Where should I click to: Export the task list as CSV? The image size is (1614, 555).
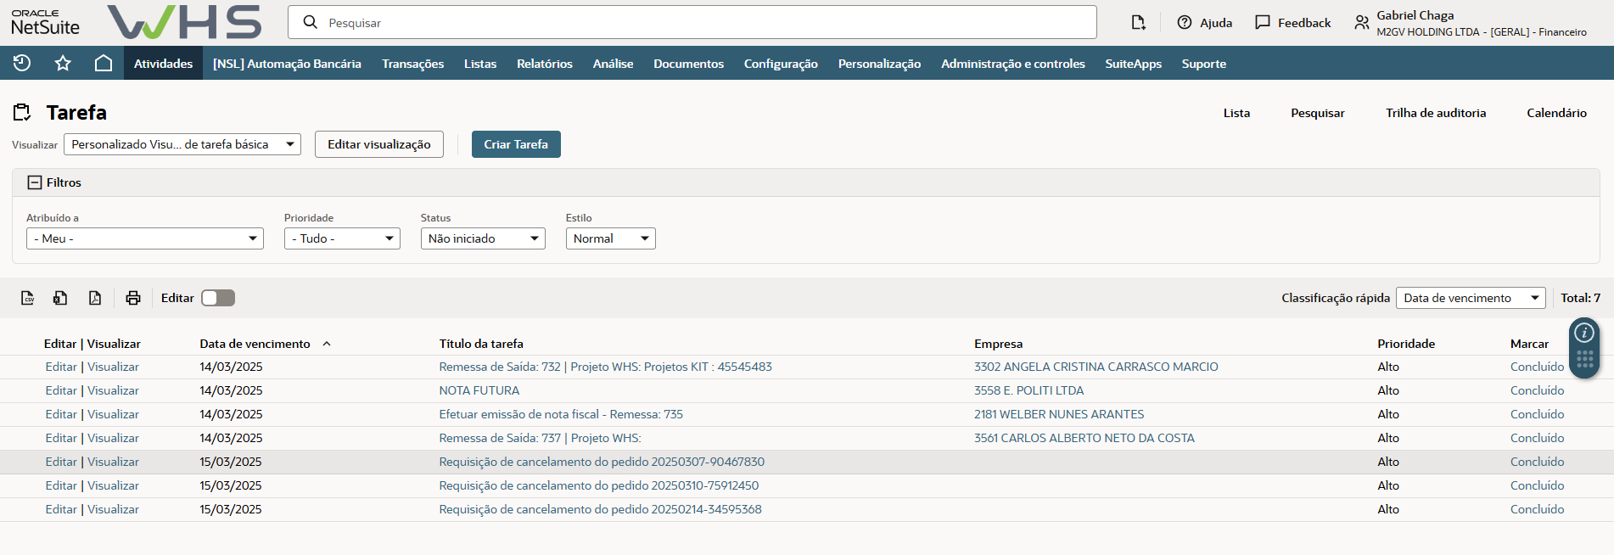coord(28,298)
